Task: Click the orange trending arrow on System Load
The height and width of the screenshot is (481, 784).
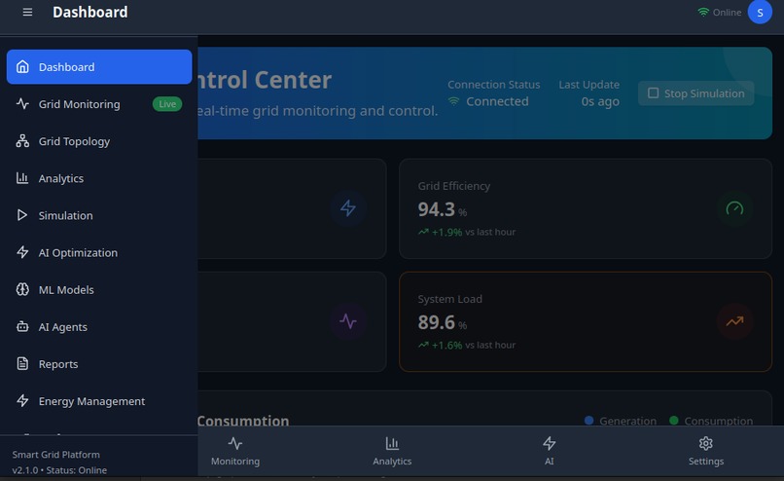Action: point(734,321)
